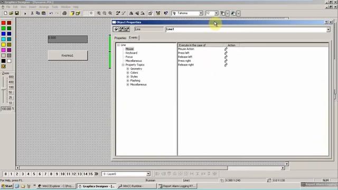Click the font color icon
The height and width of the screenshot is (190, 338).
(x=223, y=14)
